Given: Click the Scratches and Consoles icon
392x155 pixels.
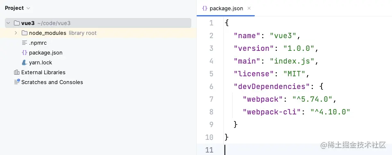Looking at the screenshot, I should point(17,82).
